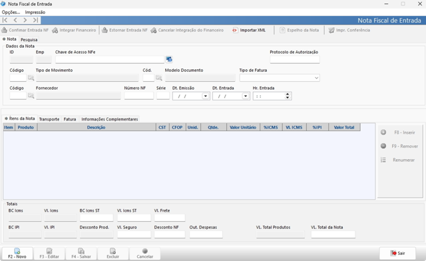The image size is (426, 261).
Task: Click Importar XML in the toolbar
Action: [249, 30]
